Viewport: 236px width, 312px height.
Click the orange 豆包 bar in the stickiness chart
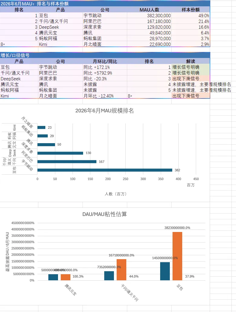[177, 256]
